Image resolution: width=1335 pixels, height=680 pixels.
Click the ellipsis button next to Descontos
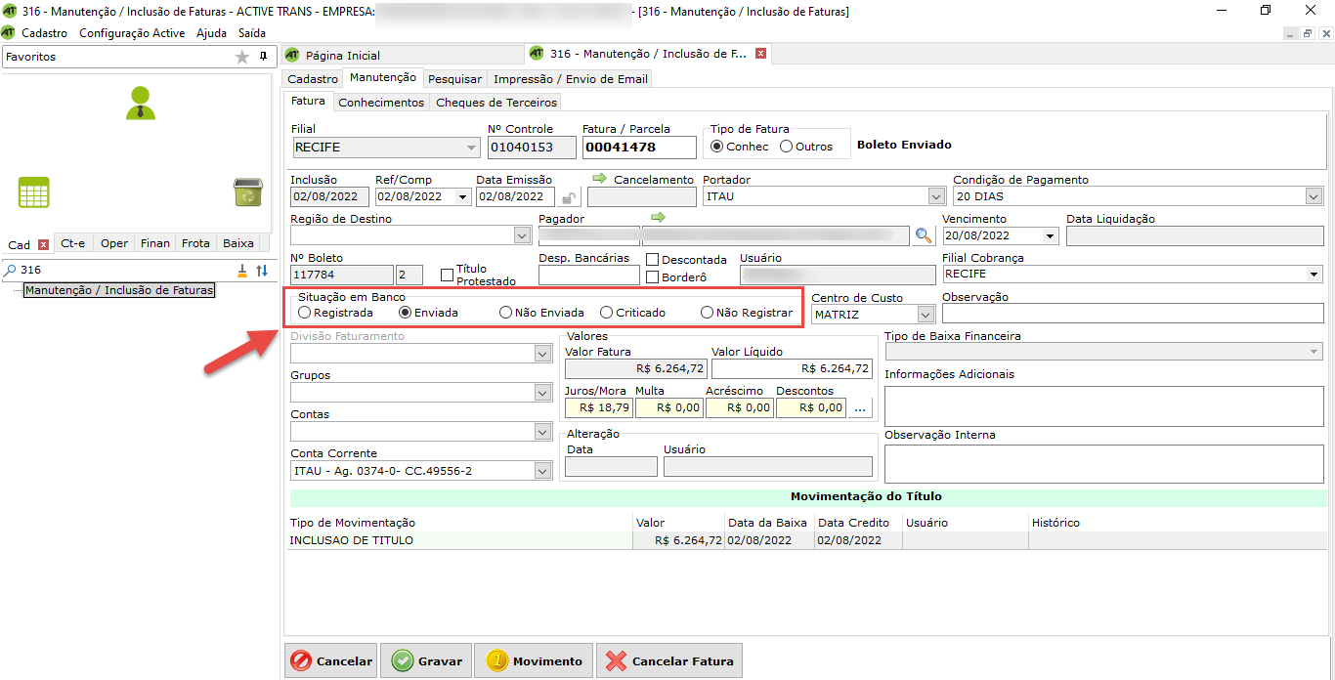[861, 407]
